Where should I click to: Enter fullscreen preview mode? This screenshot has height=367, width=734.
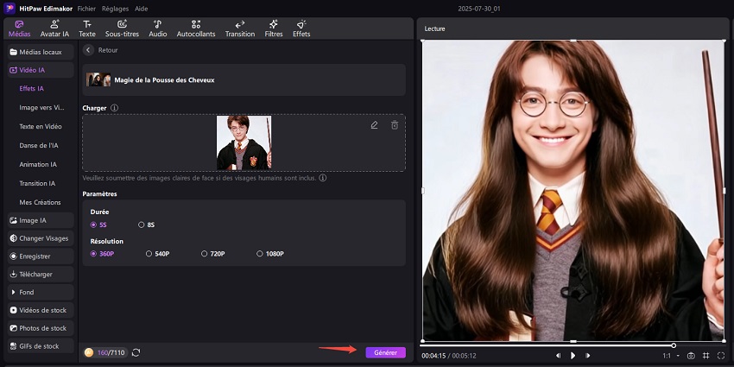pos(720,355)
